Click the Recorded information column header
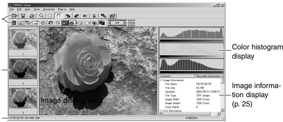Image resolution: width=283 pixels, height=122 pixels. pos(208,76)
